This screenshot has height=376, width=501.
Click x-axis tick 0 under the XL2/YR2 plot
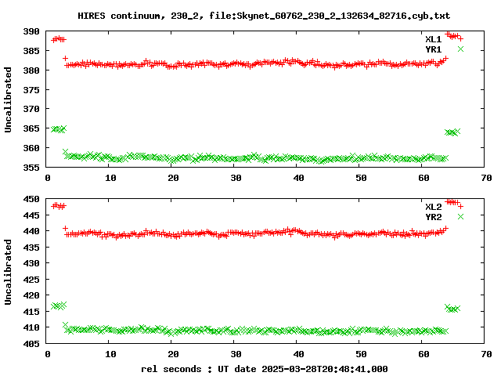click(48, 354)
